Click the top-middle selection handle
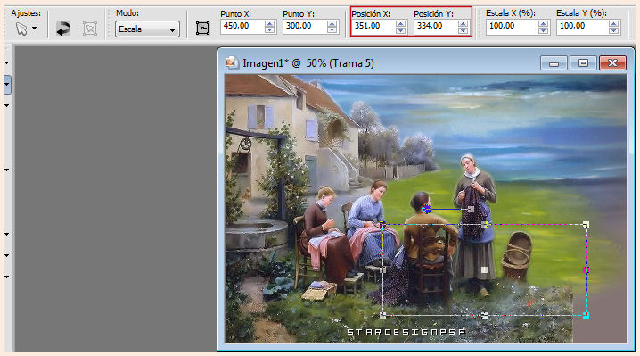Viewport: 640px width, 356px height. (x=485, y=224)
